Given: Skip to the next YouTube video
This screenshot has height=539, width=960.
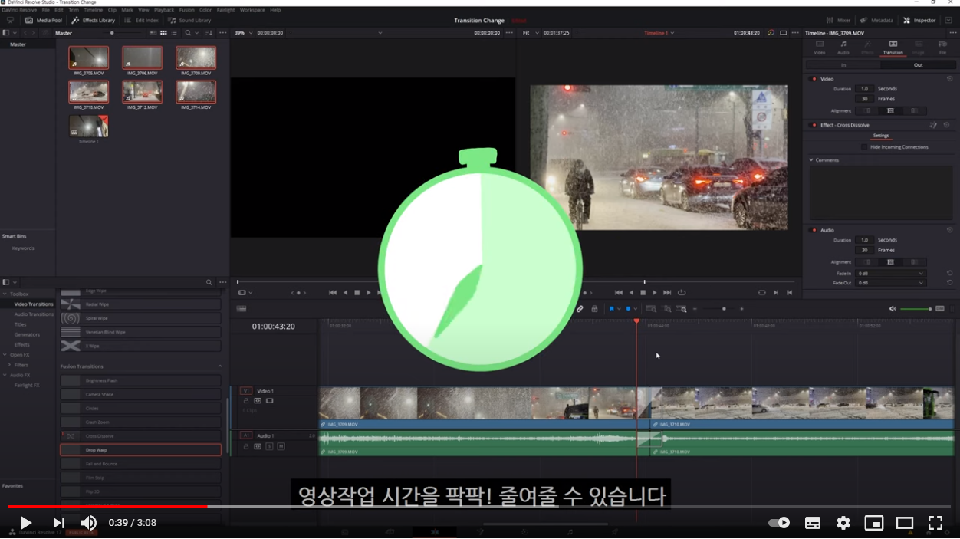Looking at the screenshot, I should pyautogui.click(x=58, y=523).
